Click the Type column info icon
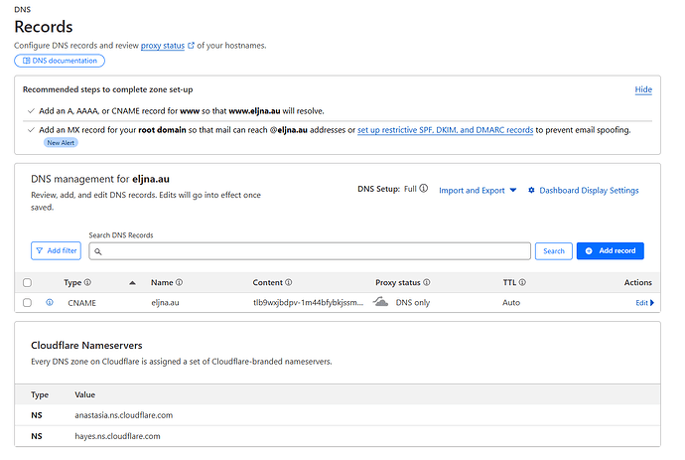 (x=87, y=282)
